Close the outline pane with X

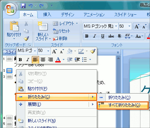[x=118, y=52]
